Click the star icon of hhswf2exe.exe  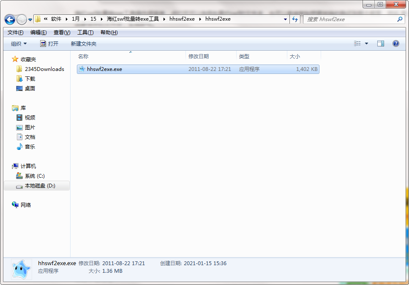[x=82, y=69]
